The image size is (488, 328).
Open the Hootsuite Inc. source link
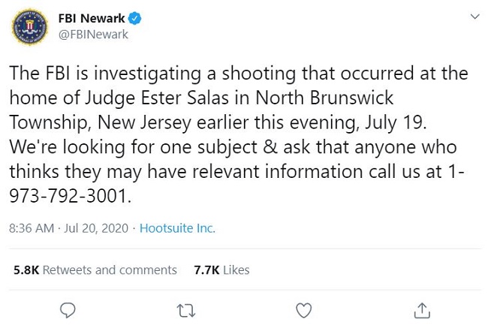177,228
